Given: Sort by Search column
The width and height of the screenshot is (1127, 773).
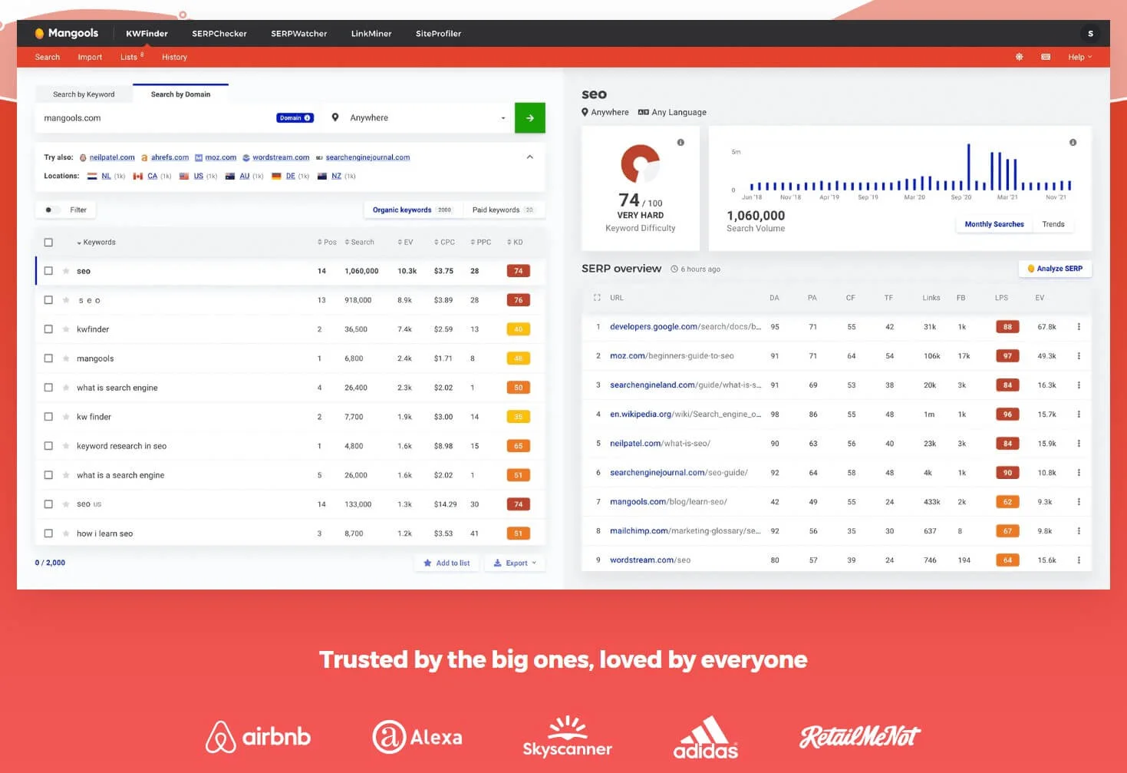Looking at the screenshot, I should (360, 243).
